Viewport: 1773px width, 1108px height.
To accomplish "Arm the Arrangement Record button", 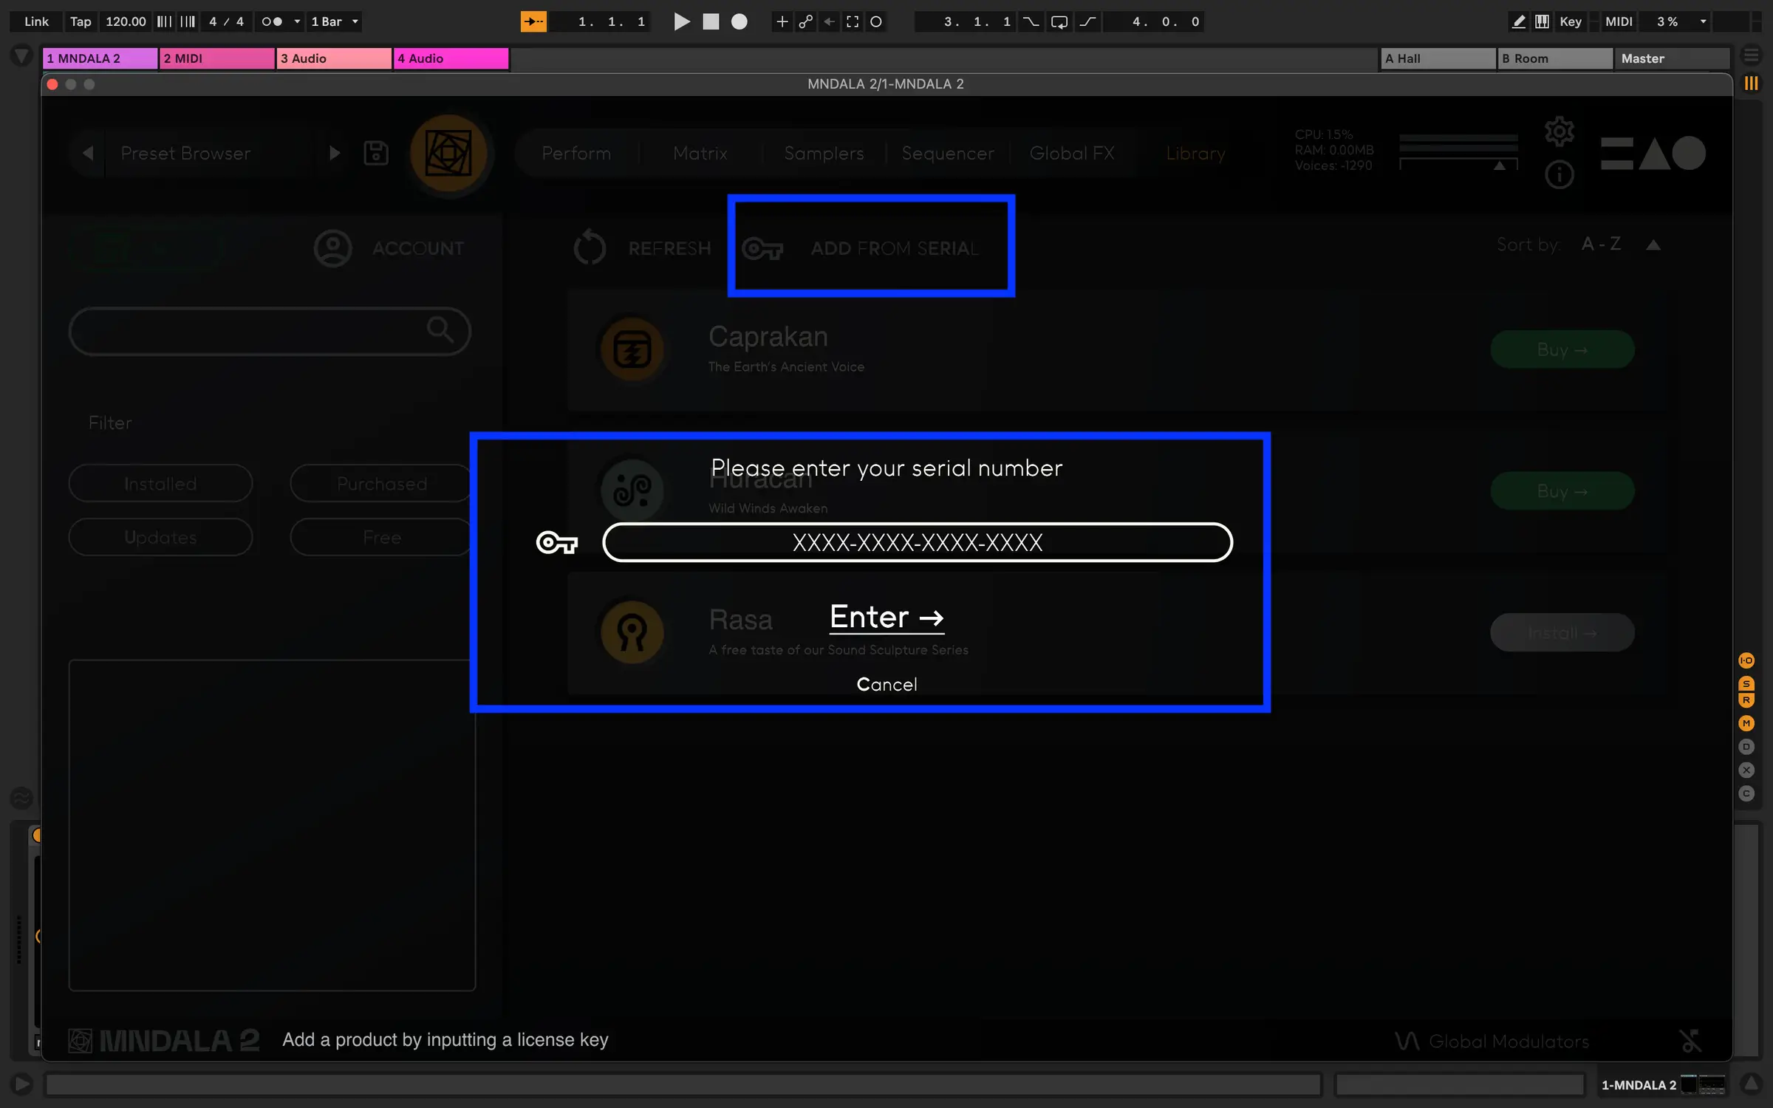I will 739,21.
